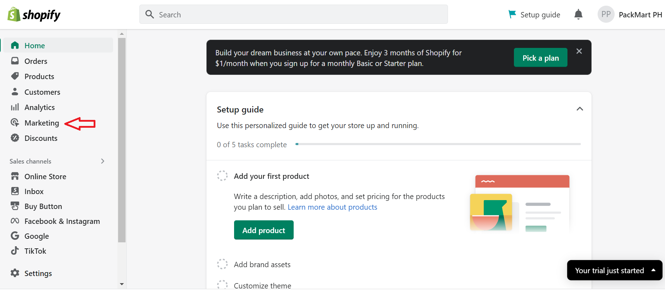Viewport: 665px width, 292px height.
Task: Click the Home house icon
Action: 15,45
